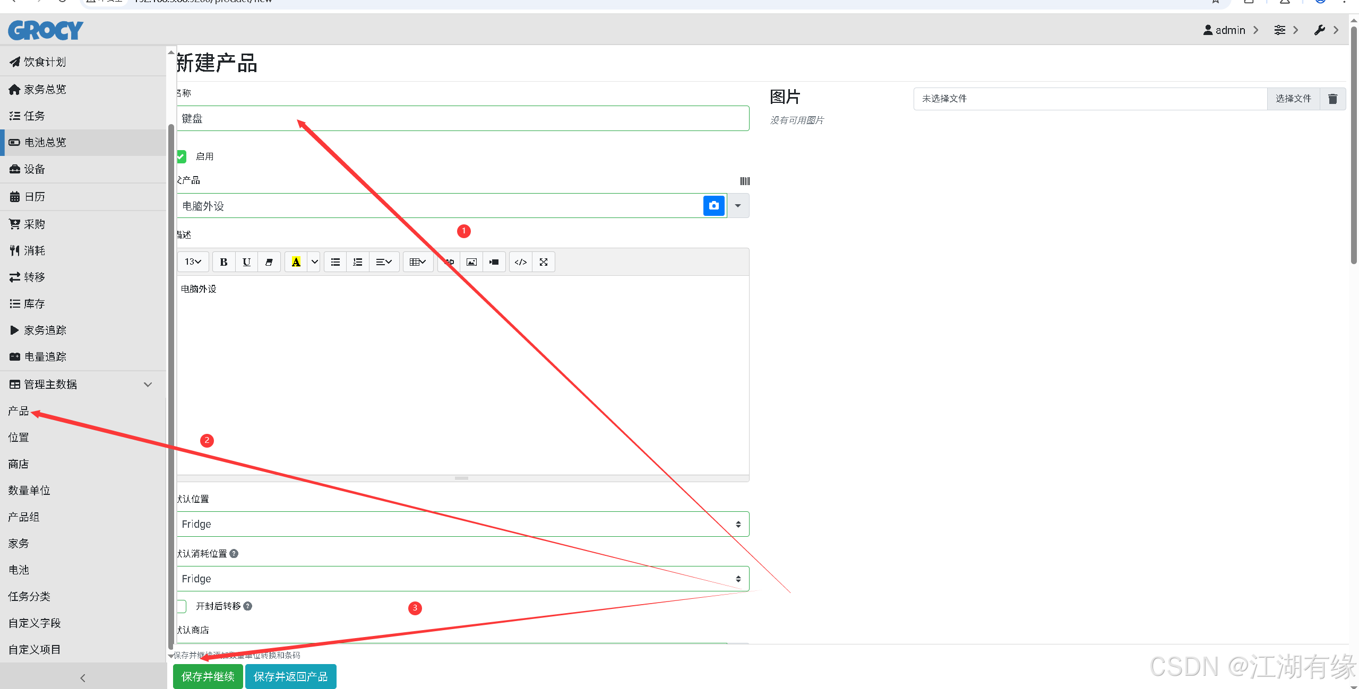The width and height of the screenshot is (1359, 689).
Task: Uncheck the 启用 active checkbox
Action: [x=182, y=156]
